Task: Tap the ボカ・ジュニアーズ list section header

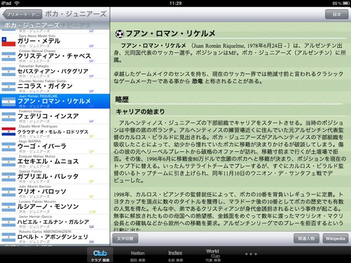Action: point(55,26)
